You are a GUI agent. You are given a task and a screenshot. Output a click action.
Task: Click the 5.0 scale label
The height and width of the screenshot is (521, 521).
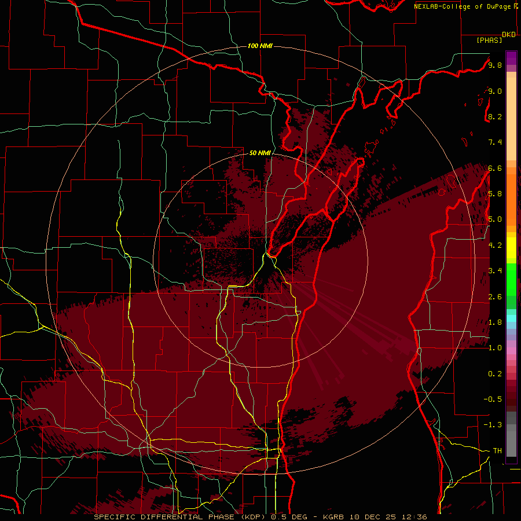point(495,219)
